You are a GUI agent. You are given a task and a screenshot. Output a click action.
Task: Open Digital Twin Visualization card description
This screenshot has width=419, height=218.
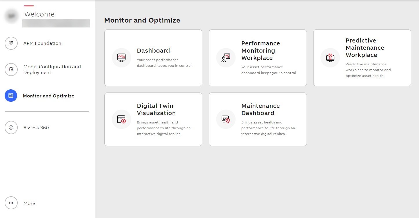click(164, 128)
